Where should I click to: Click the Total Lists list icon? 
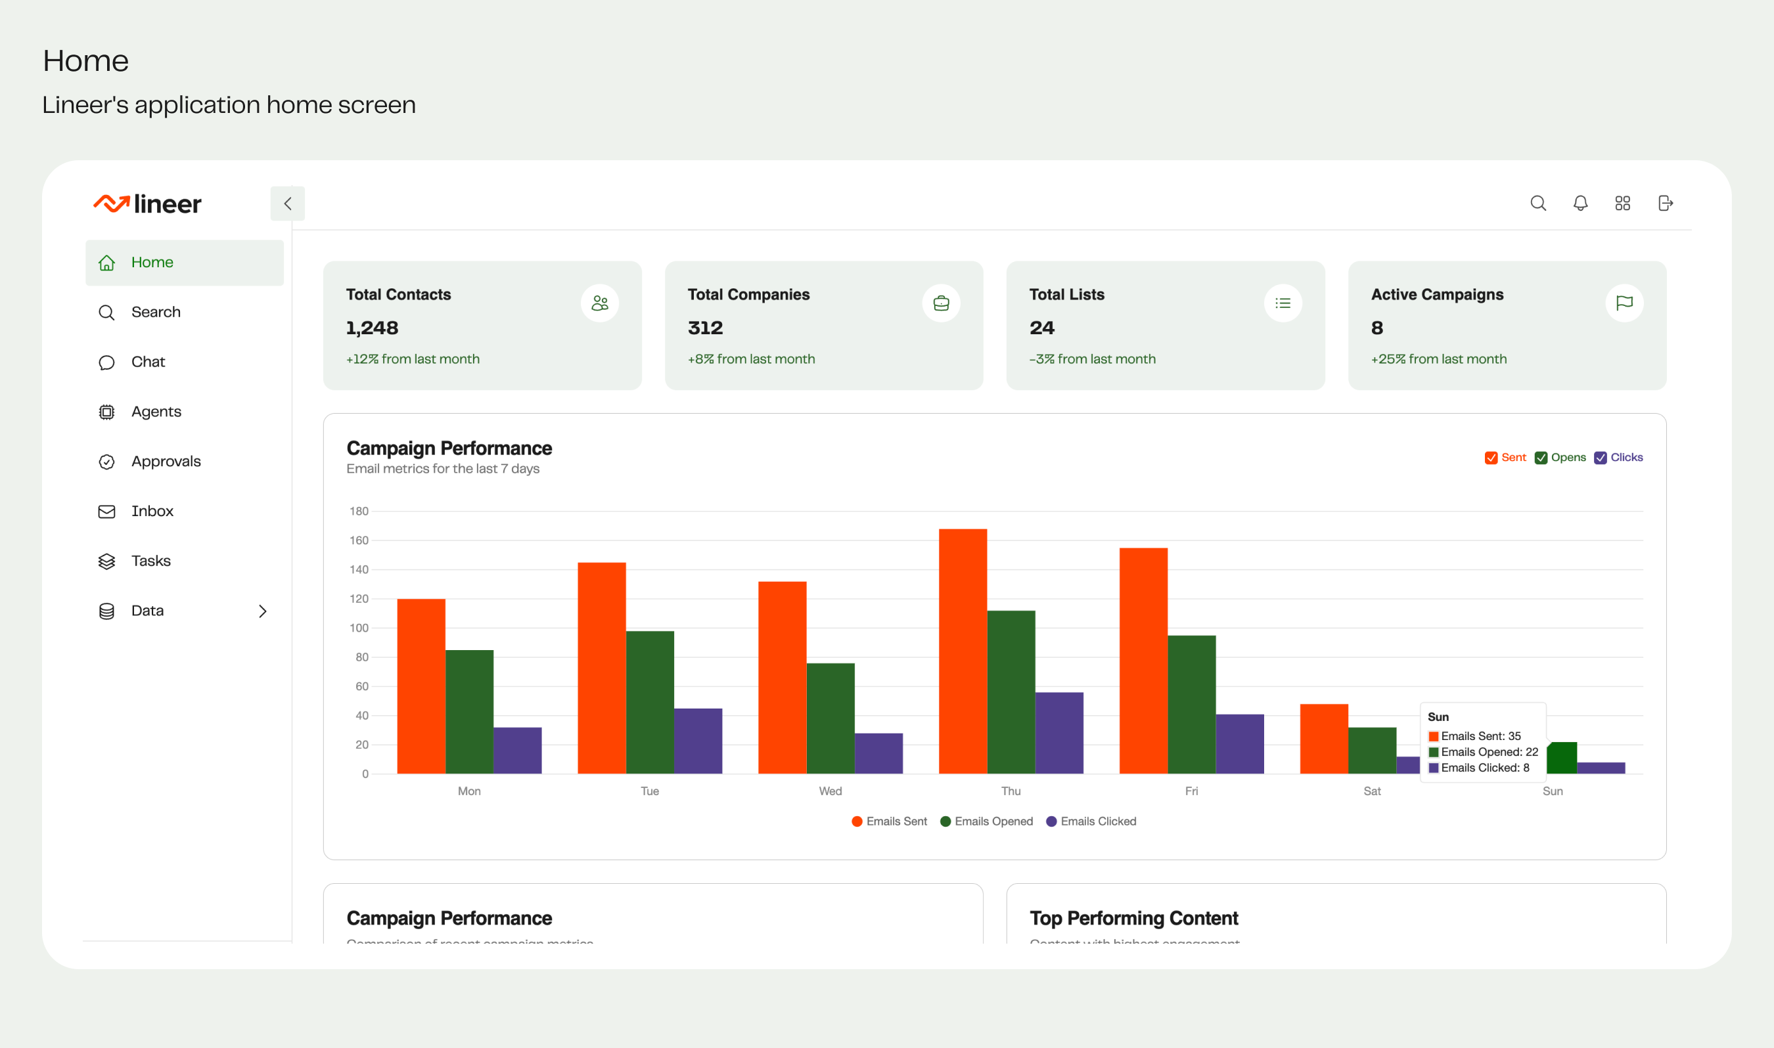click(1283, 303)
